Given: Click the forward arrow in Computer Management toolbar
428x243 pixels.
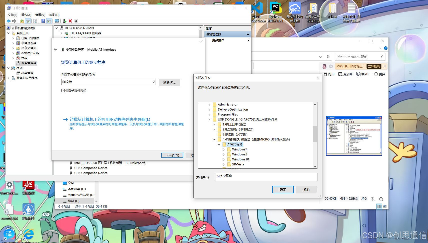Looking at the screenshot, I should coord(14,21).
